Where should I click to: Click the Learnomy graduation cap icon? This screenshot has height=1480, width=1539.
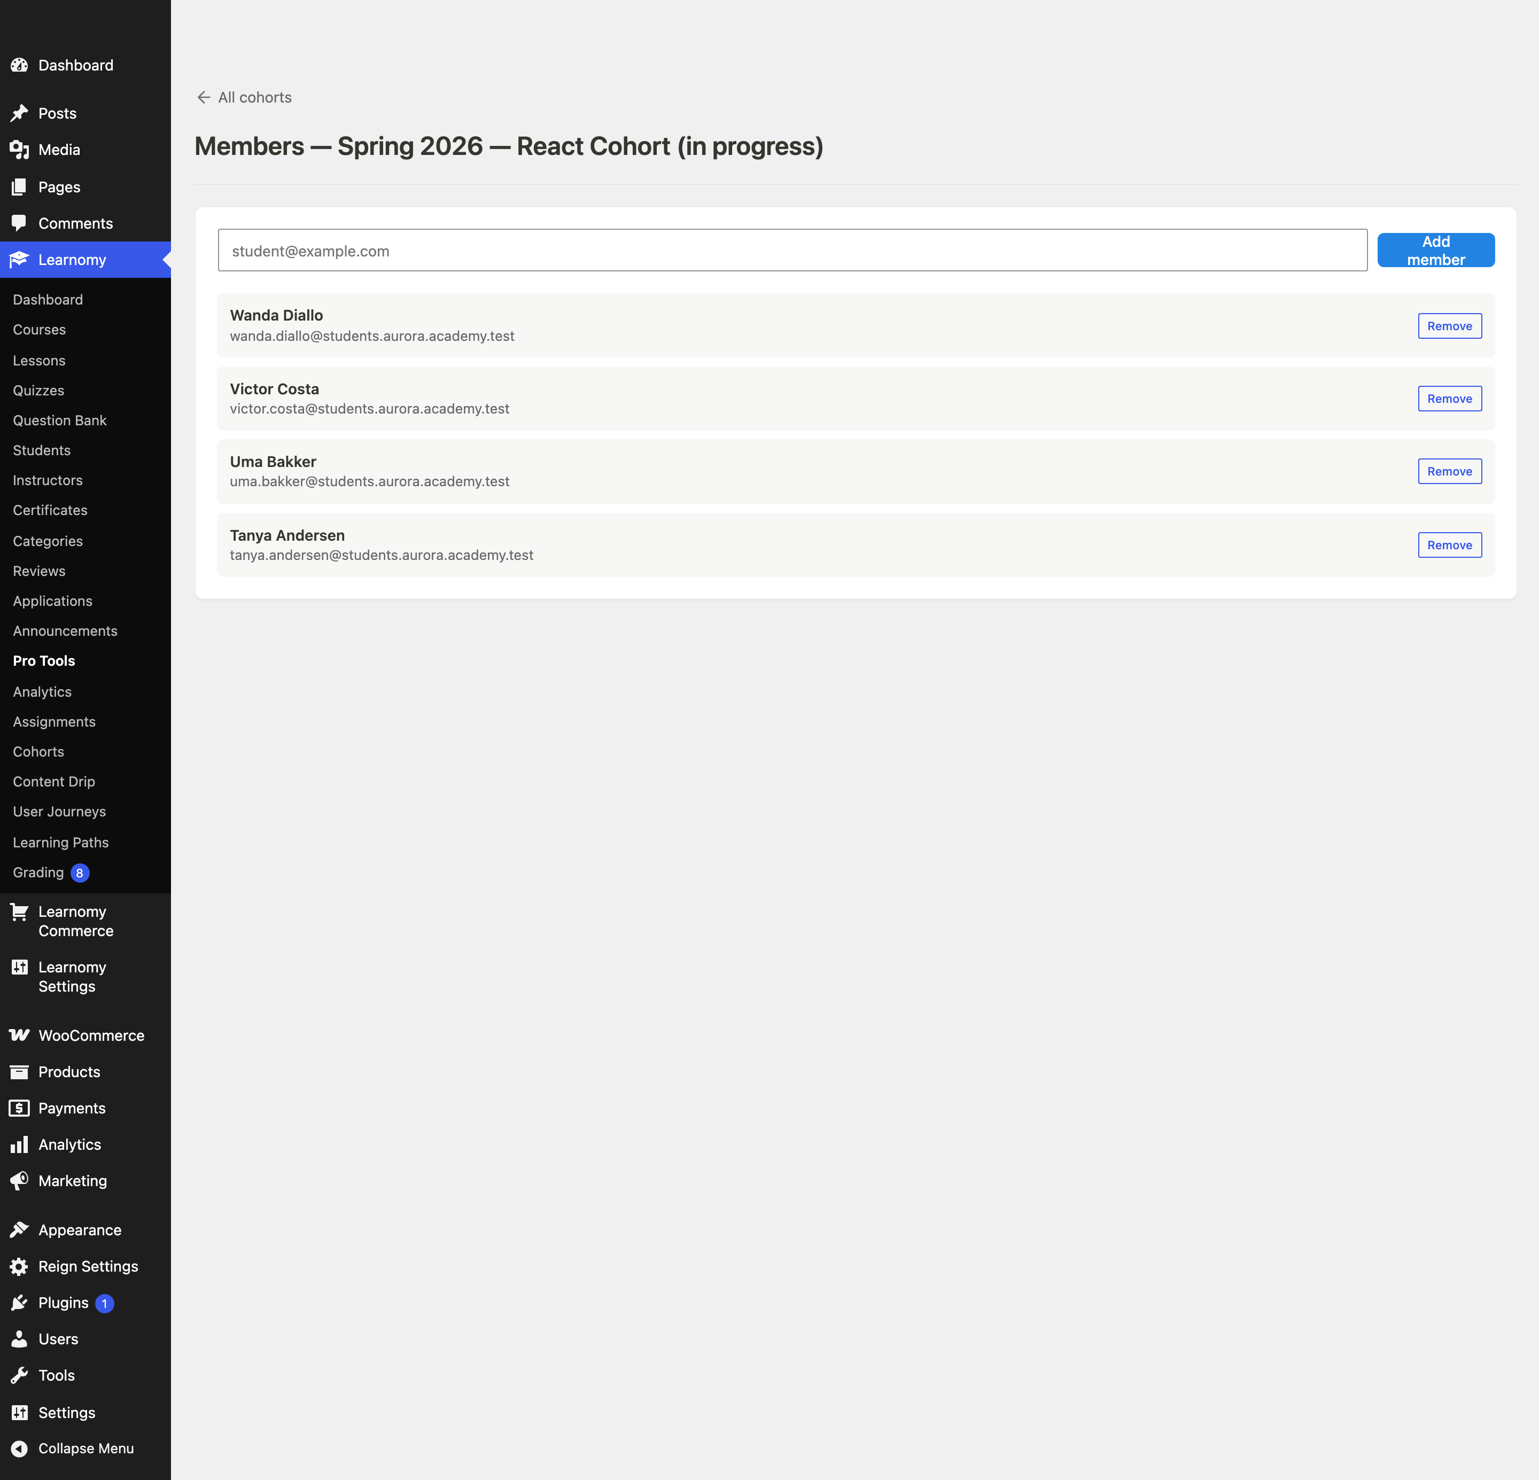[x=20, y=259]
